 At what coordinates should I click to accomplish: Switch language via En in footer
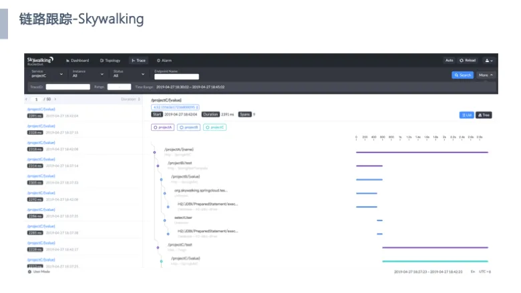point(472,272)
